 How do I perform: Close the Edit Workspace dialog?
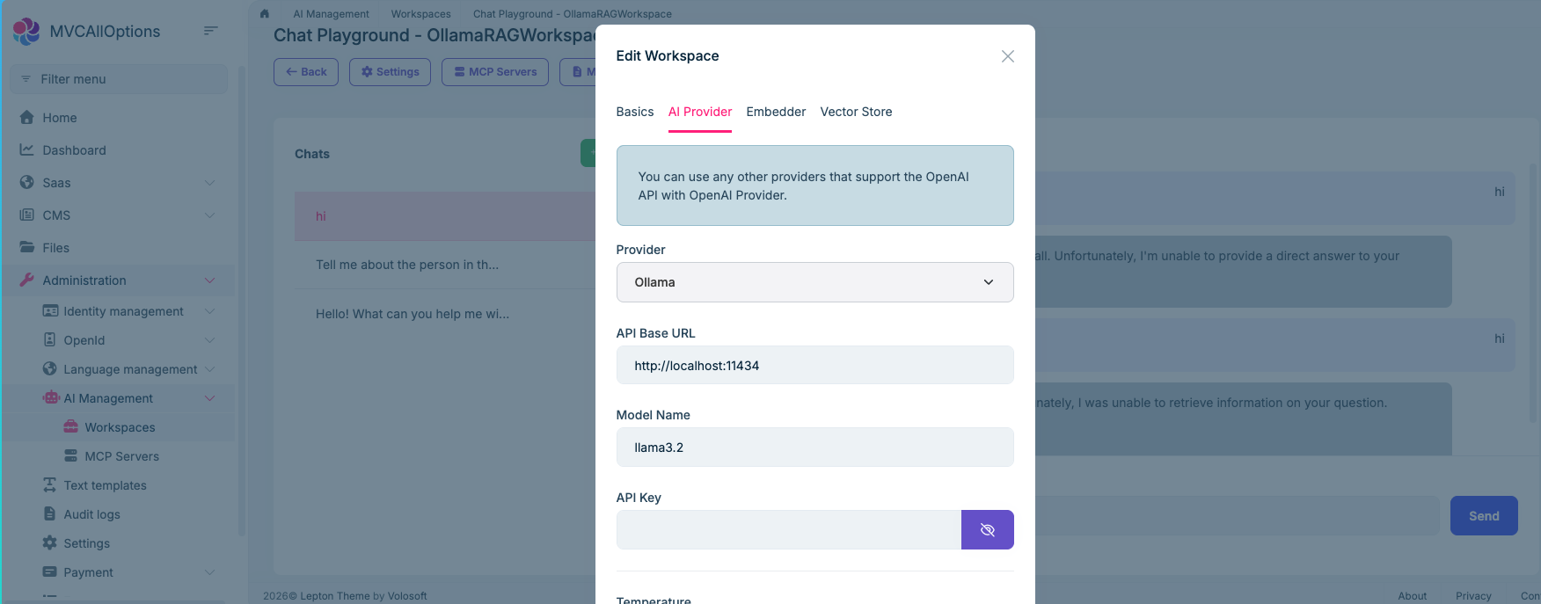(x=1007, y=56)
